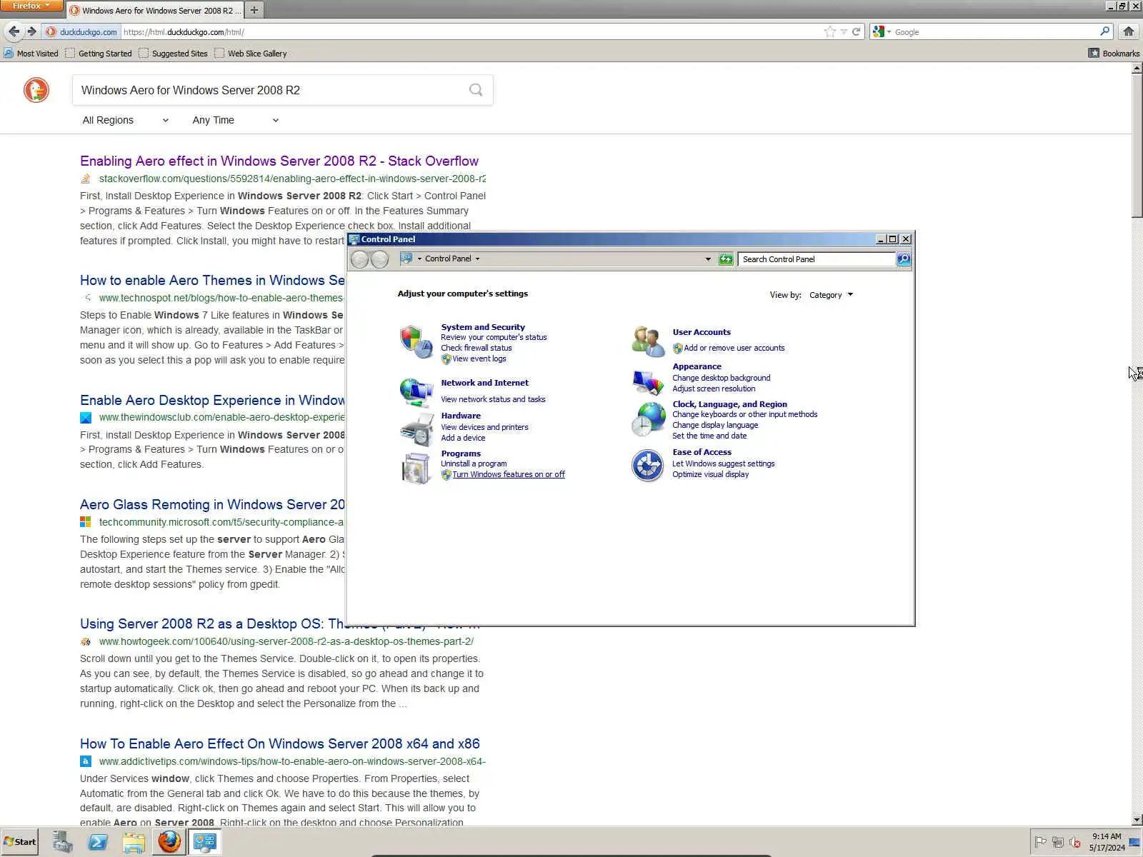Click 'Add or remove user accounts'
Viewport: 1143px width, 857px height.
click(x=734, y=349)
